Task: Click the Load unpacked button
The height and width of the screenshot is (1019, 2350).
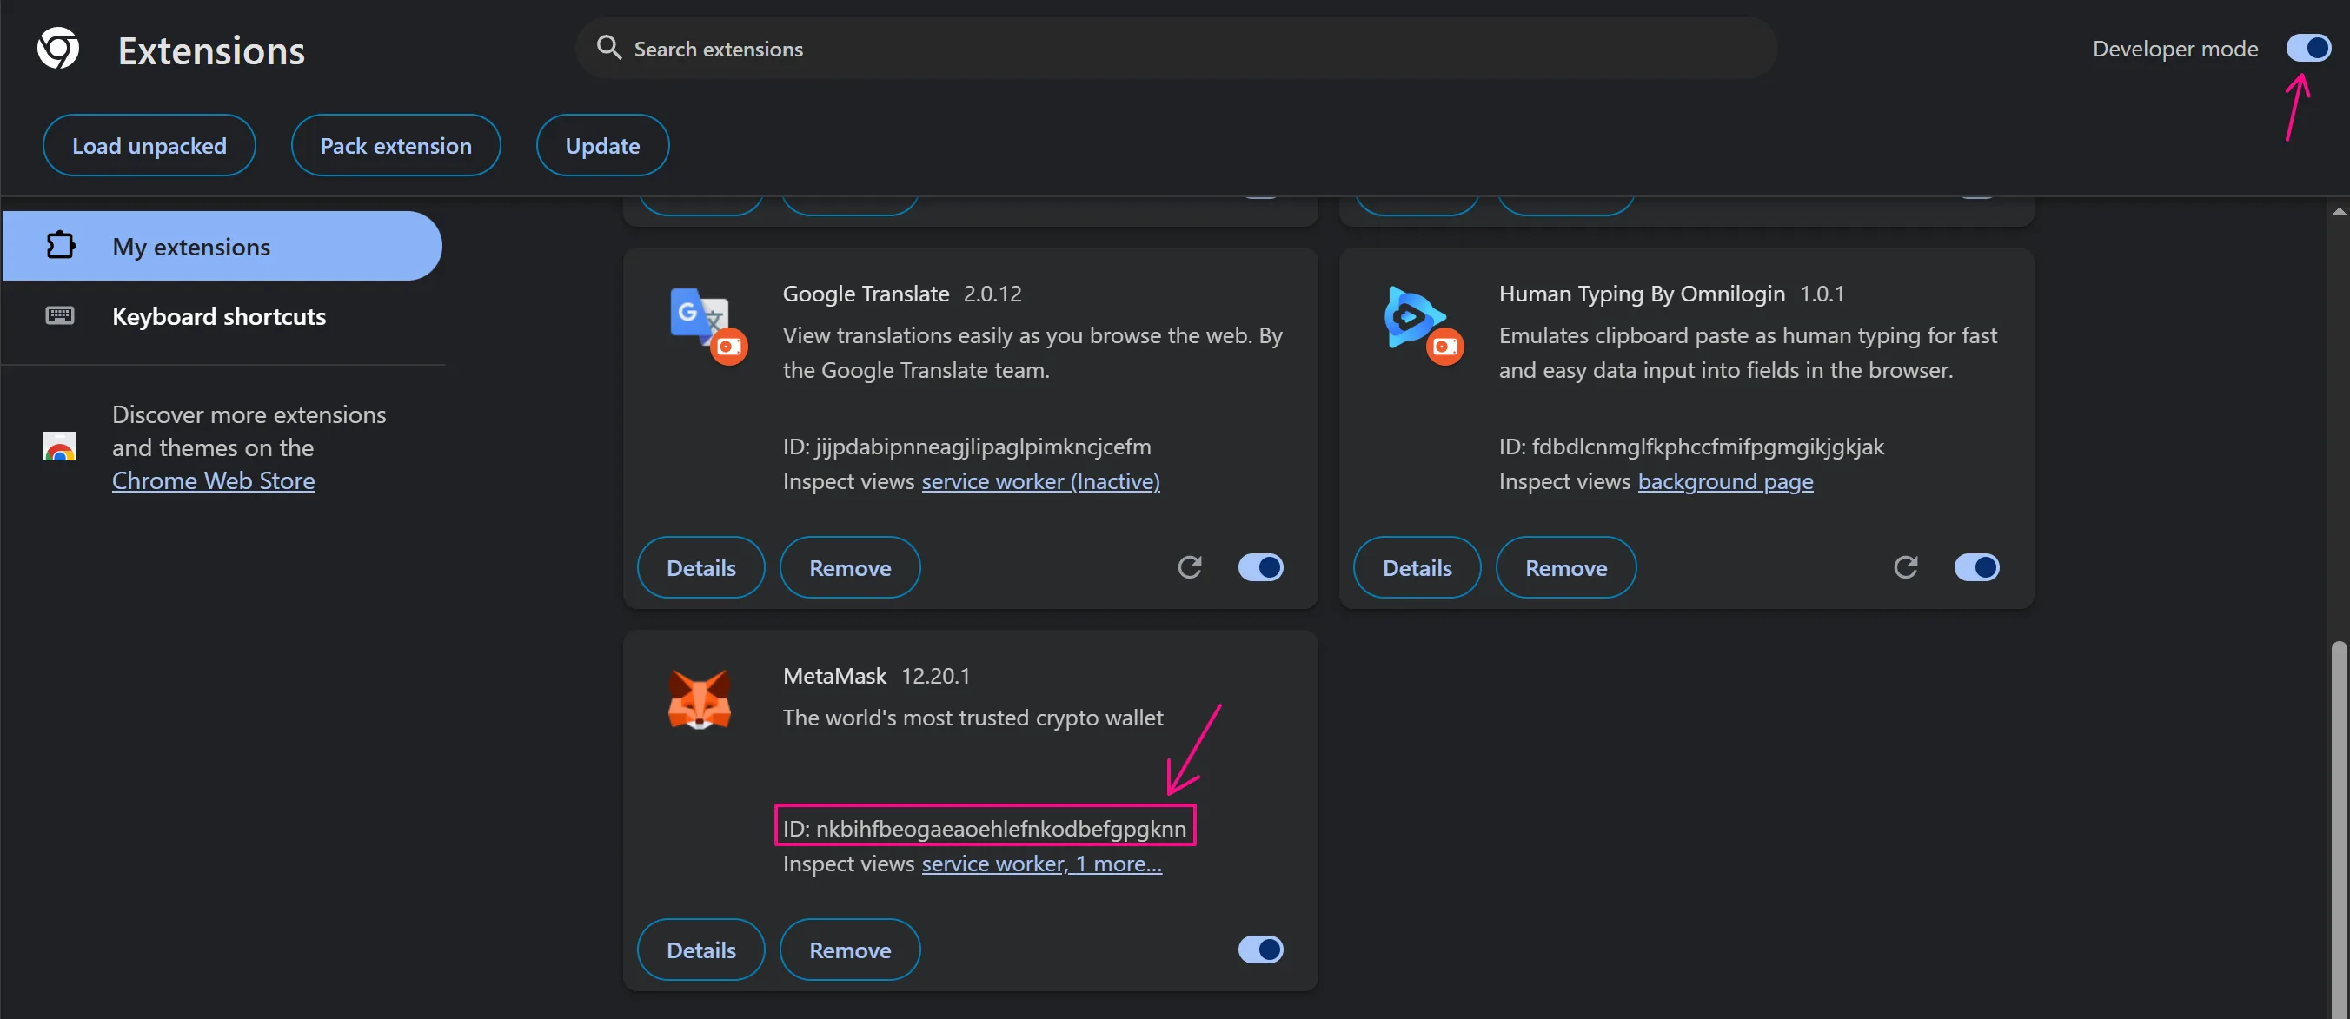Action: click(x=149, y=144)
